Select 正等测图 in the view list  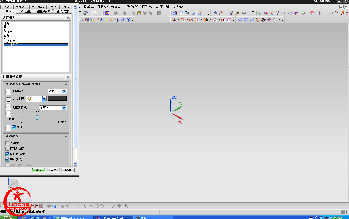[x=36, y=42]
